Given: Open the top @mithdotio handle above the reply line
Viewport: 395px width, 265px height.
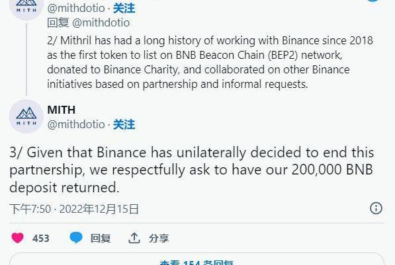Looking at the screenshot, I should coord(76,9).
